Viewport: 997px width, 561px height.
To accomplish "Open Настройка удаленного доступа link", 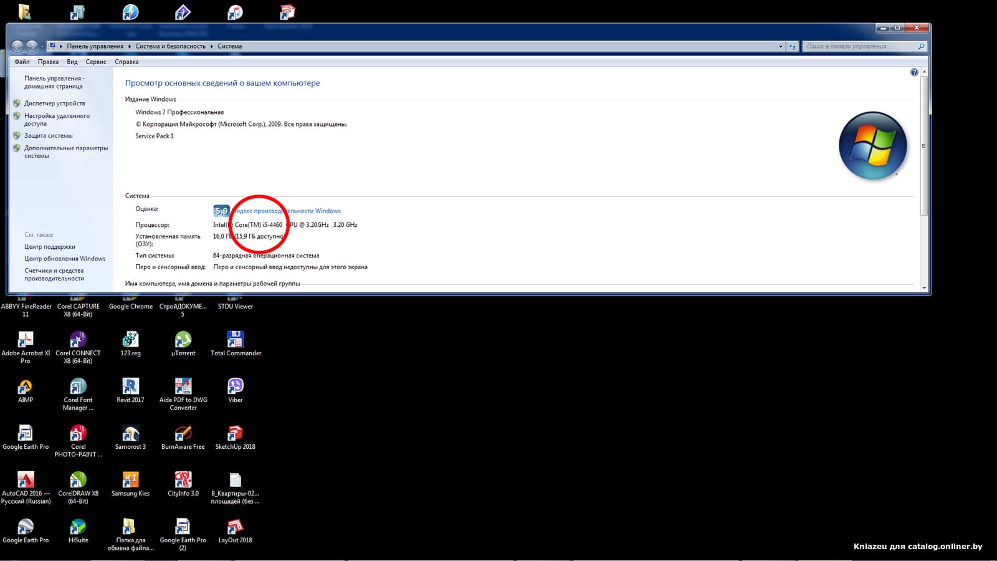I will (57, 120).
